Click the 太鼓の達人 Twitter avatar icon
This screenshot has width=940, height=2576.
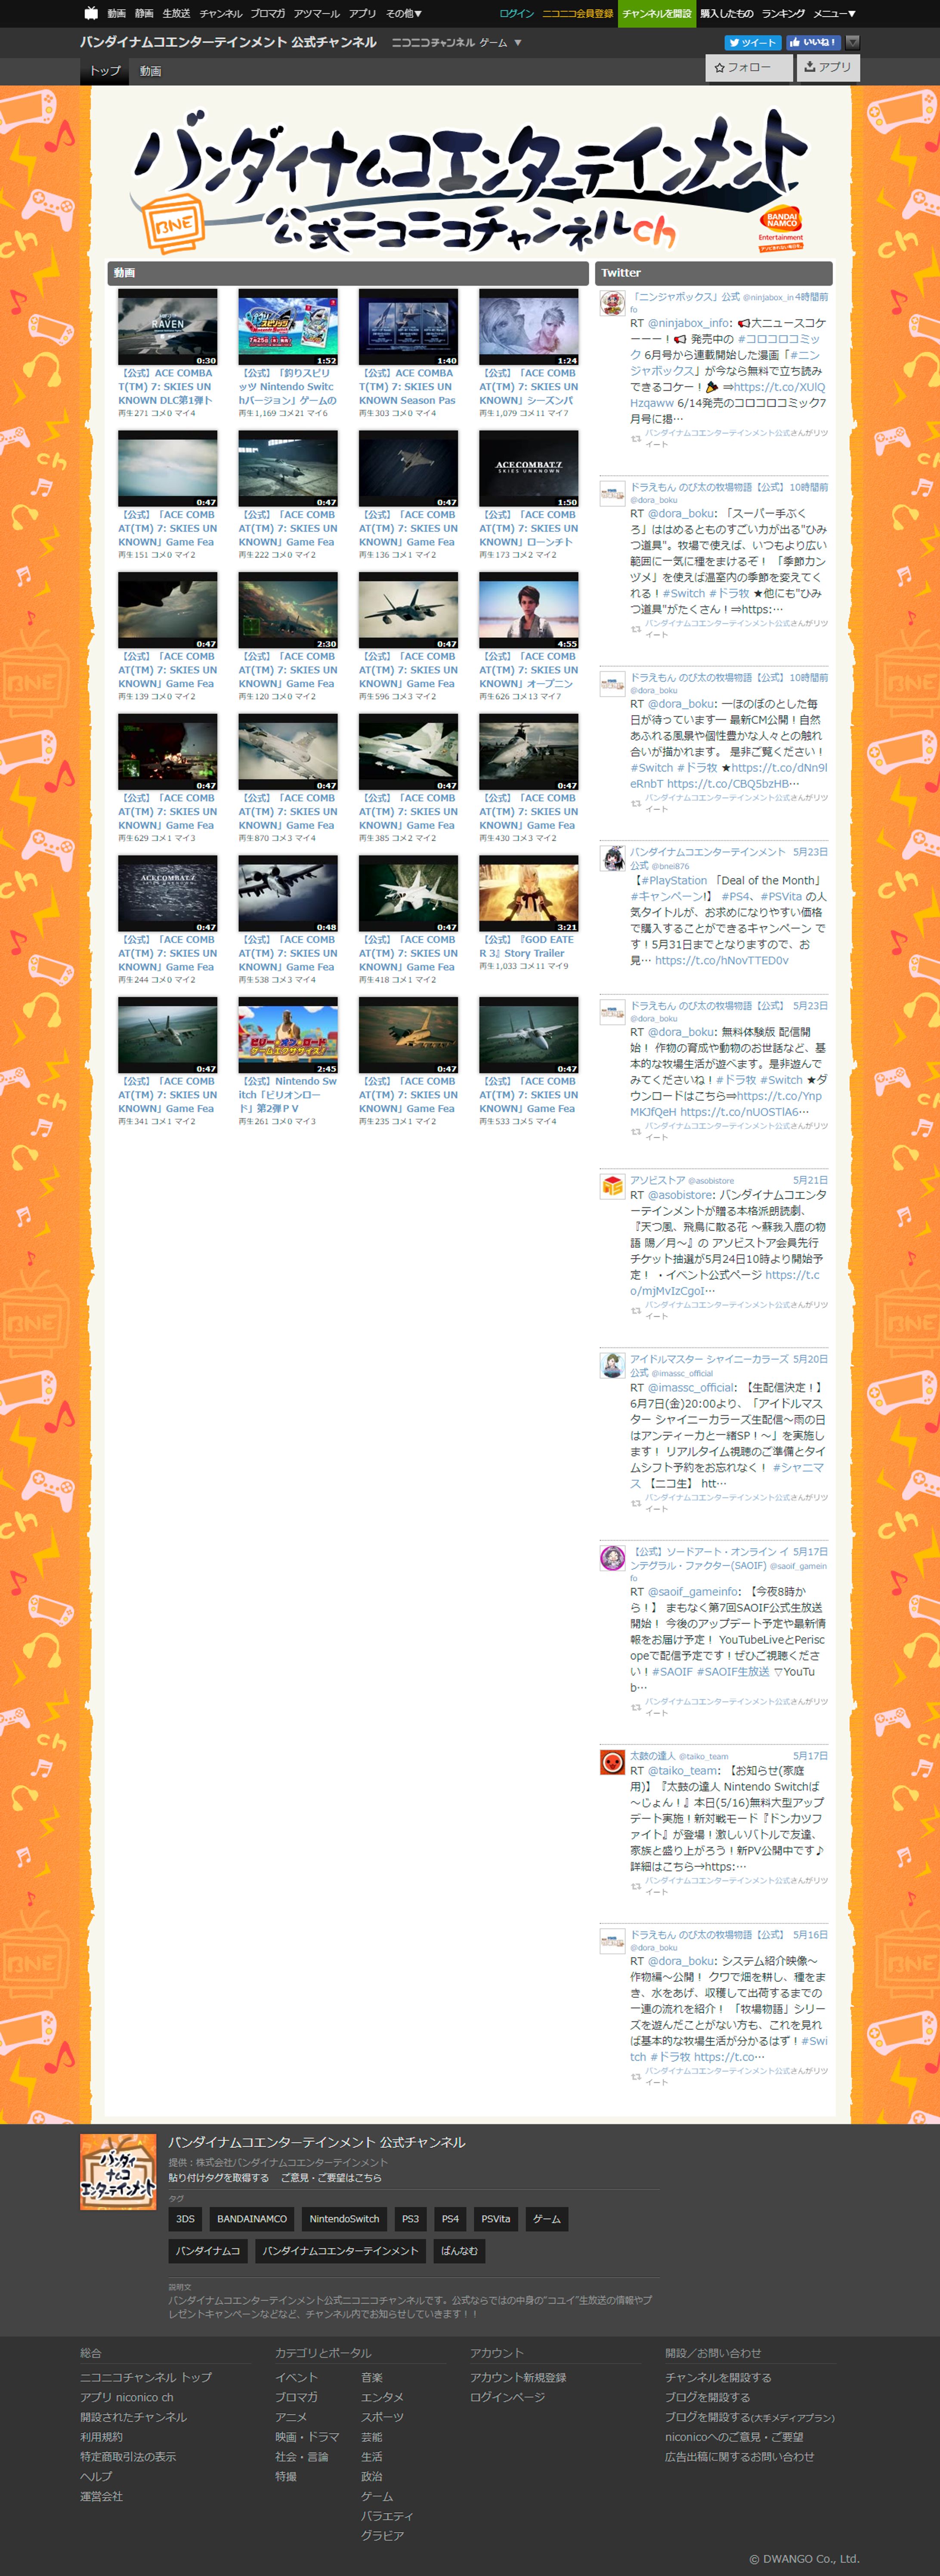coord(612,1762)
